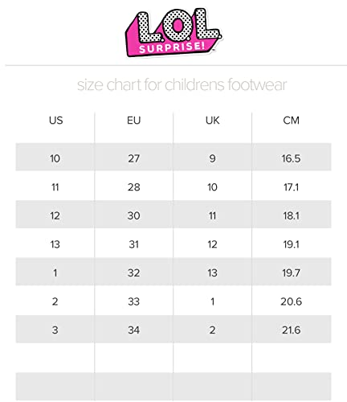Click EU size 28 cell

point(133,187)
